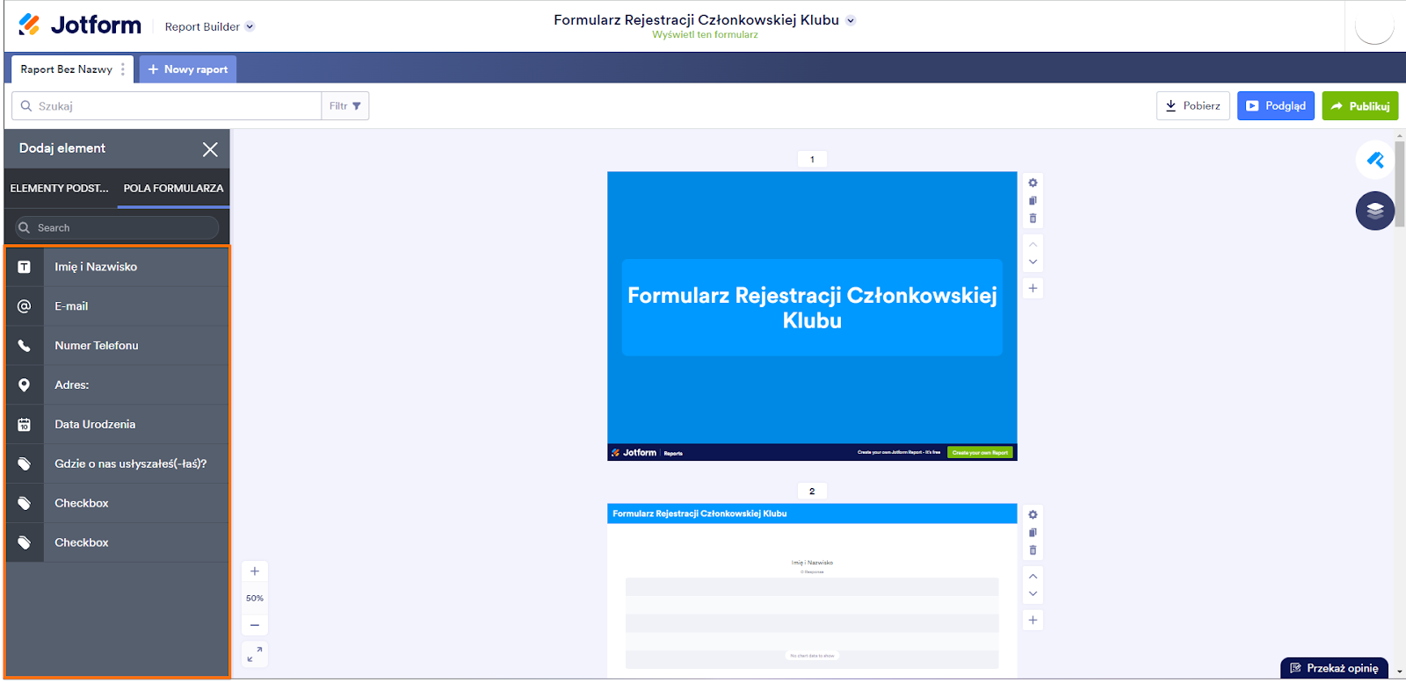Click the green Create your own Report button
Screen dimensions: 1406x682
point(980,453)
